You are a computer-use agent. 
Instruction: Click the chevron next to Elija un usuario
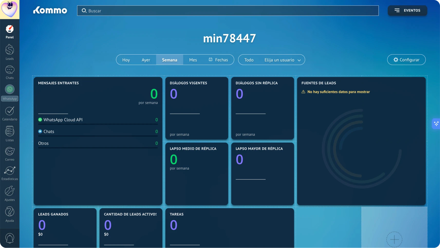(x=299, y=60)
